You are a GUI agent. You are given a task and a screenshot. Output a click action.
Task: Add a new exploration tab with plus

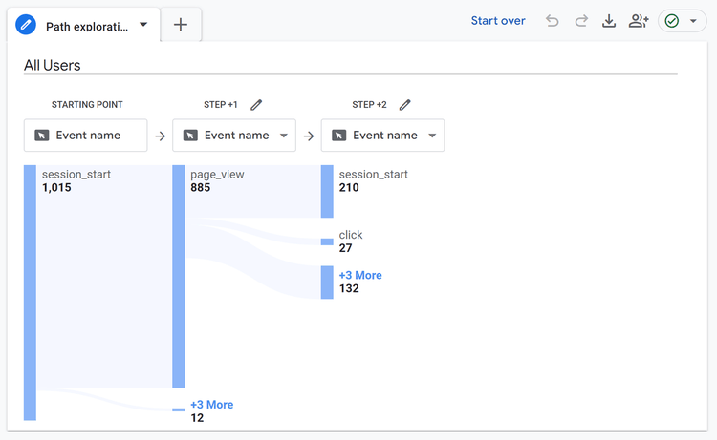(x=181, y=25)
